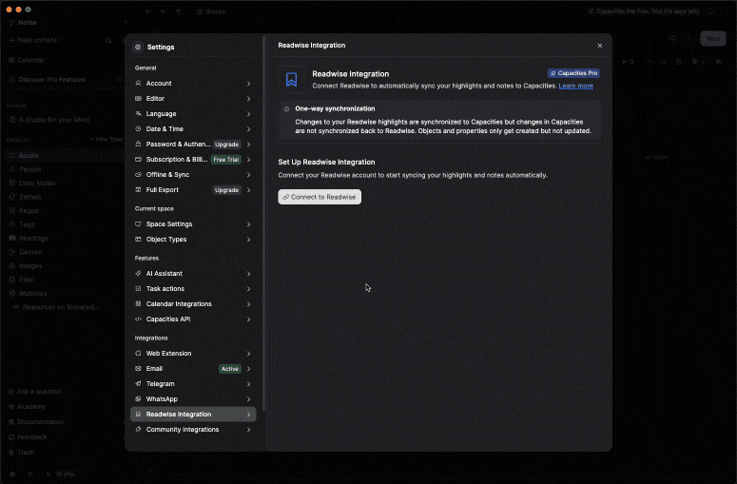Screen dimensions: 737x484
Task: Close the Settings dialog with X
Action: point(599,46)
